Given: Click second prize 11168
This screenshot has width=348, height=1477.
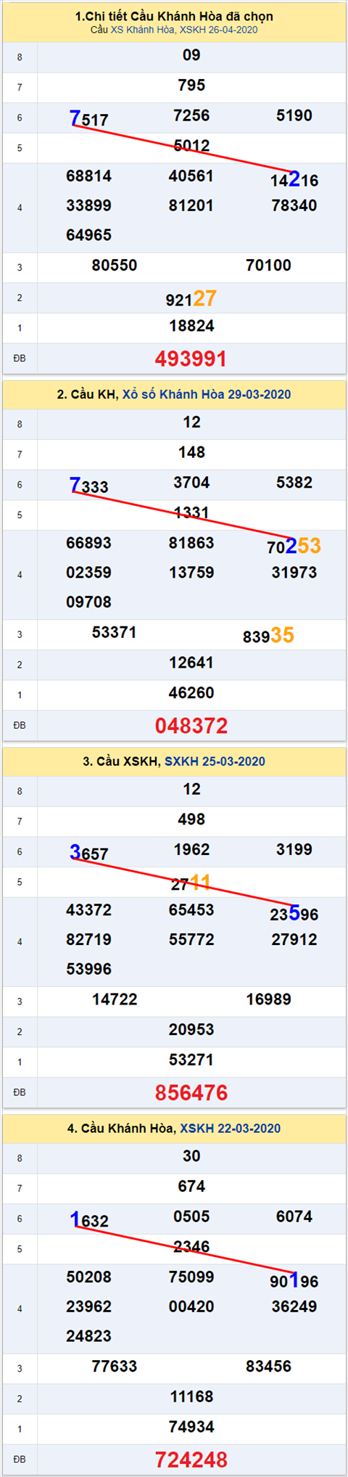Looking at the screenshot, I should pyautogui.click(x=191, y=1397).
